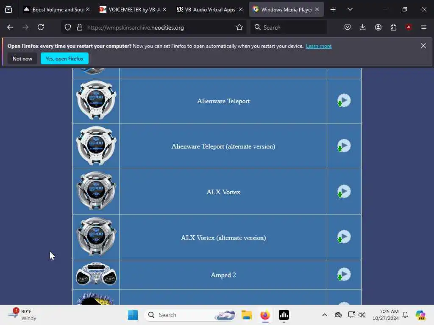The height and width of the screenshot is (325, 434).
Task: Bookmark this page with the star
Action: coord(239,28)
